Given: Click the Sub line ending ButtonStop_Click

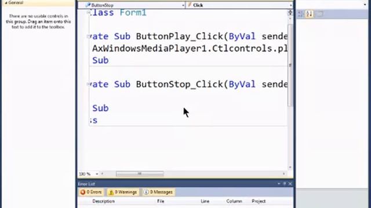Looking at the screenshot, I should 100,109.
